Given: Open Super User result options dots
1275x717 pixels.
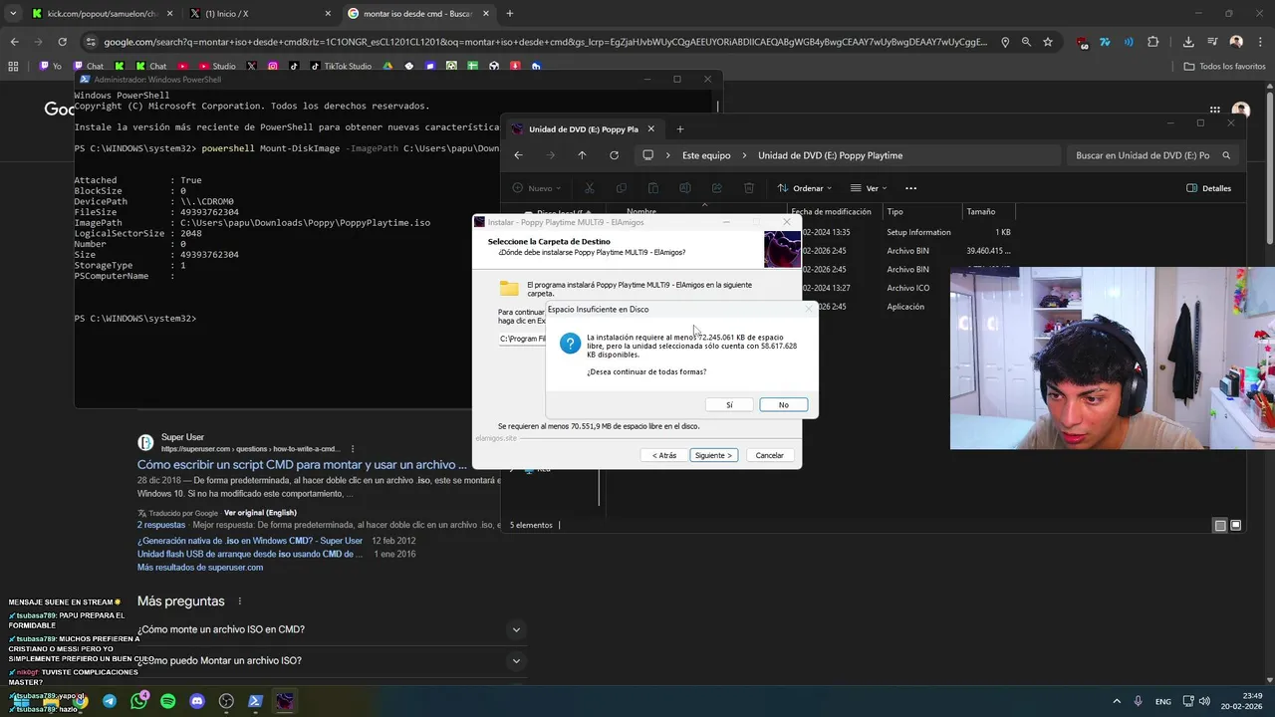Looking at the screenshot, I should click(353, 449).
